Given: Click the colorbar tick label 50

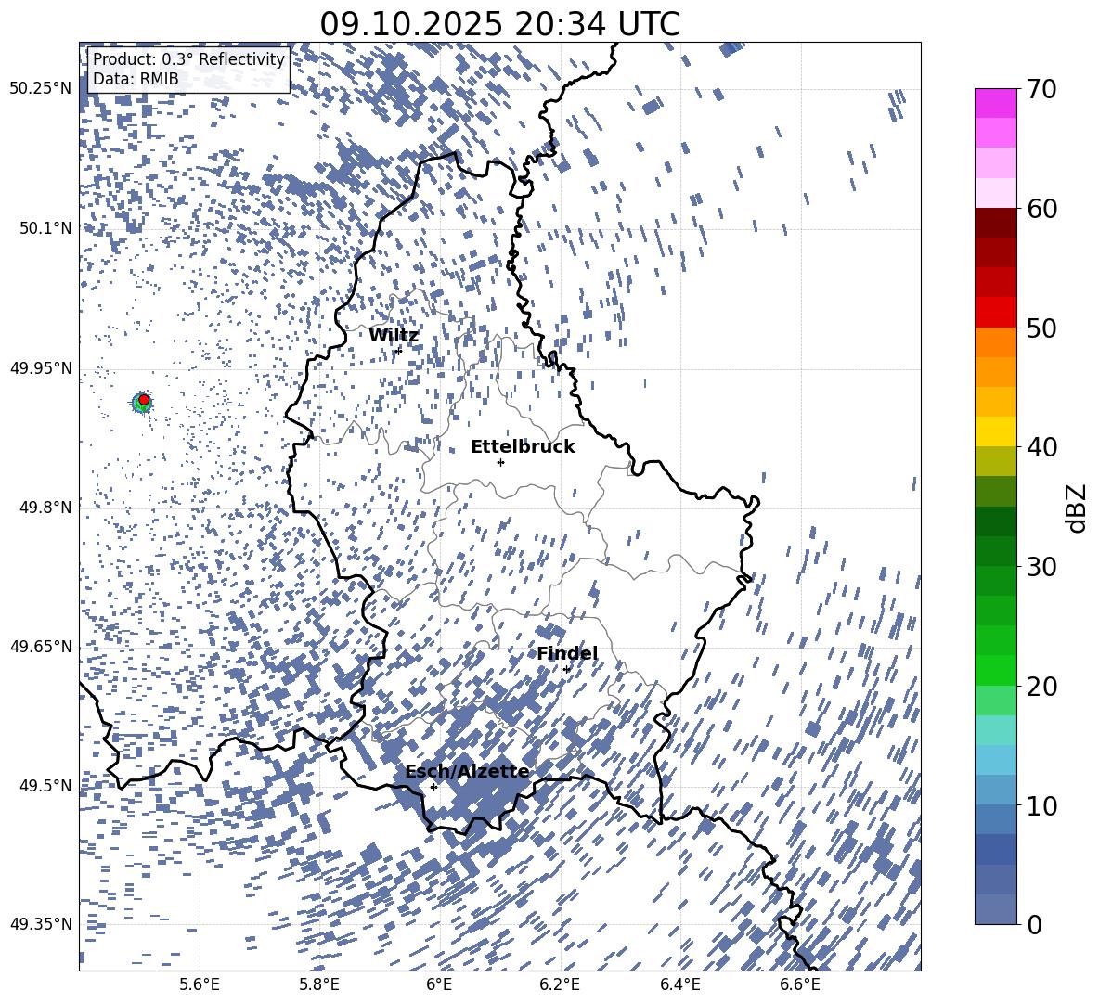Looking at the screenshot, I should pos(1042,328).
